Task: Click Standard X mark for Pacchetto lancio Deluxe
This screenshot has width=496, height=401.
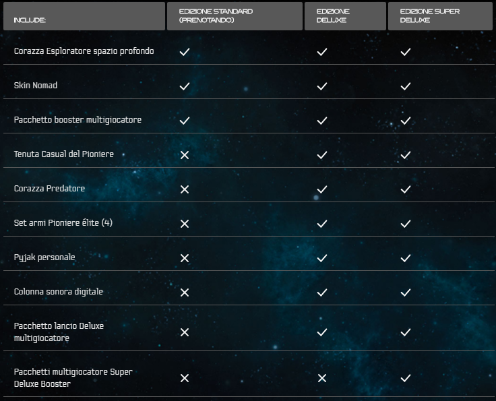Action: (x=184, y=332)
